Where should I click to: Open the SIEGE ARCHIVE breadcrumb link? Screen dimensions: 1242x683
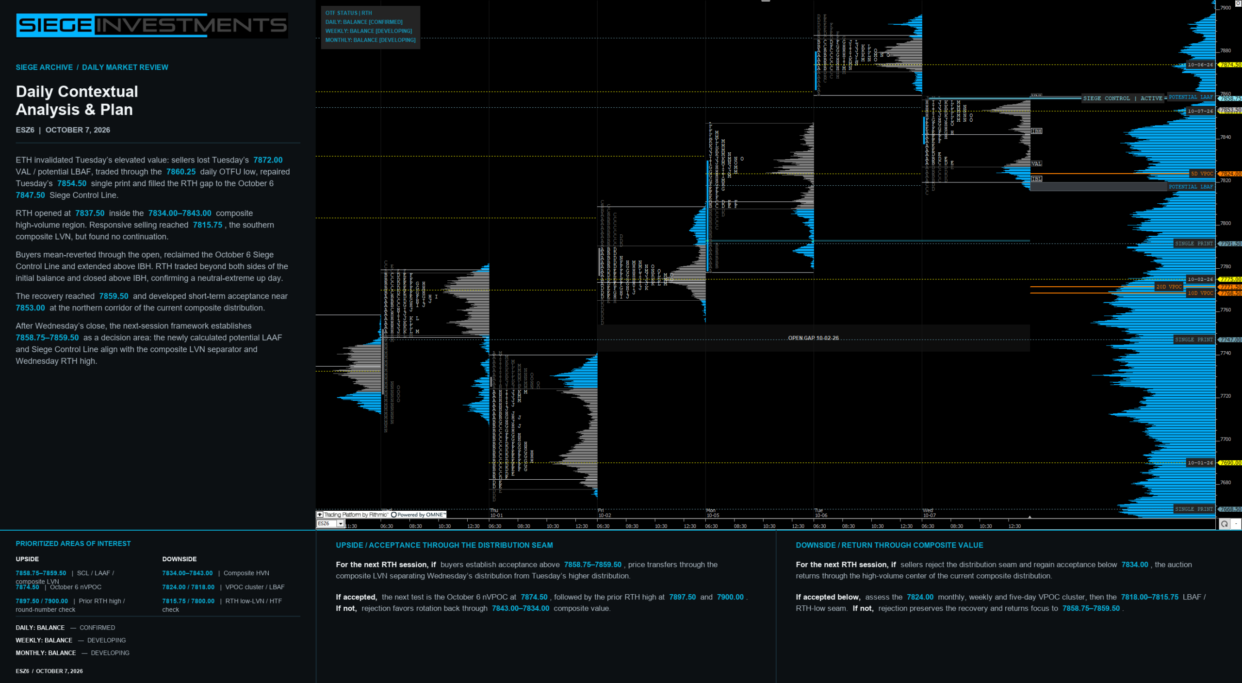pos(44,67)
